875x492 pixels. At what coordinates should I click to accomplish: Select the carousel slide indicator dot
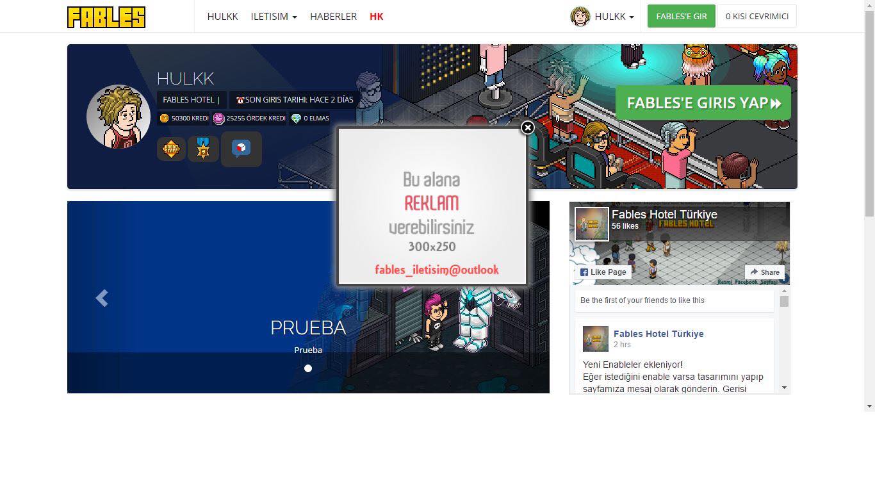click(x=308, y=368)
